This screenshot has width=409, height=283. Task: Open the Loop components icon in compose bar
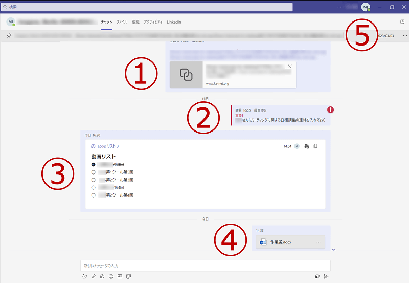[x=102, y=276]
